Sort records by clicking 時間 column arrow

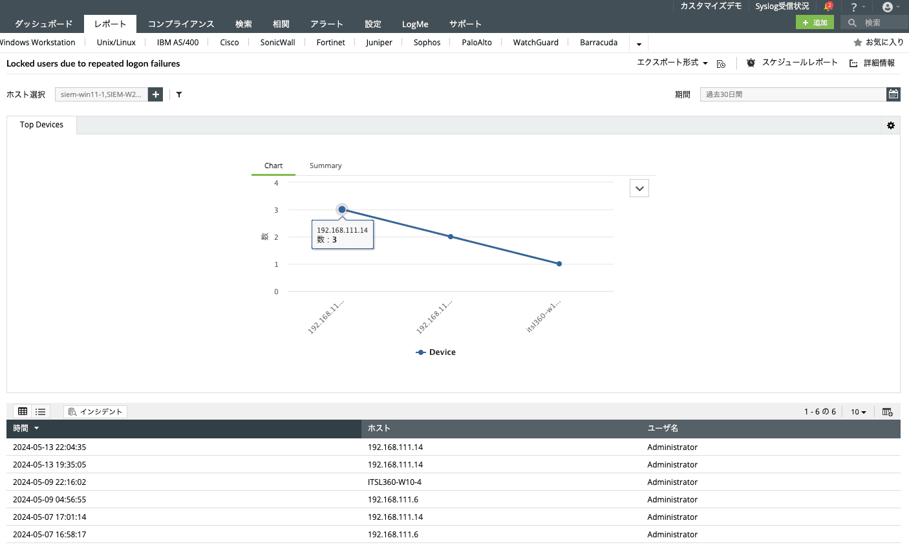click(36, 428)
